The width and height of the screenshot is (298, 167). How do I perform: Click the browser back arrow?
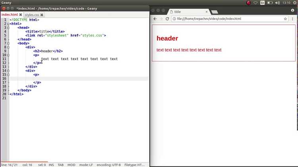pyautogui.click(x=155, y=19)
